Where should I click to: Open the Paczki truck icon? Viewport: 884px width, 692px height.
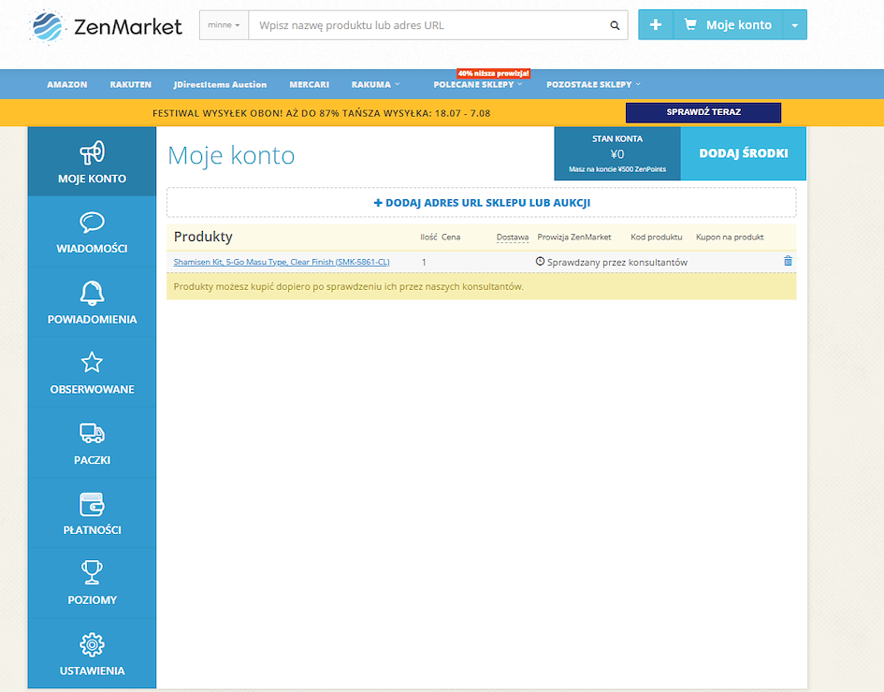point(92,433)
